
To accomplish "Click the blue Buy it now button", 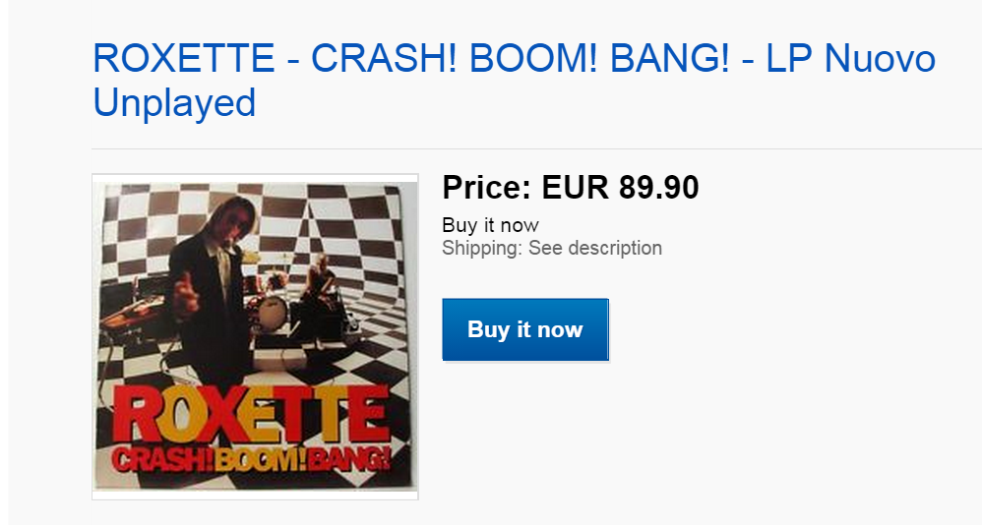I will point(525,329).
